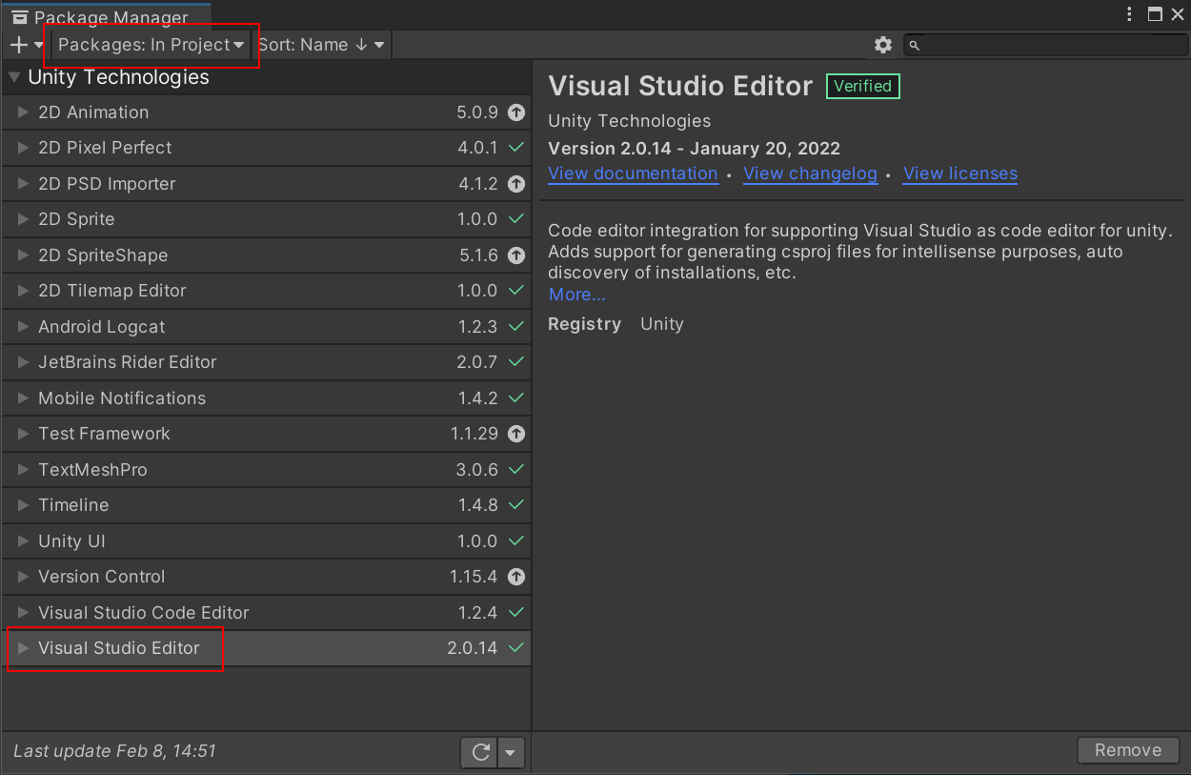Click the Test Framework update arrow icon

(x=516, y=434)
